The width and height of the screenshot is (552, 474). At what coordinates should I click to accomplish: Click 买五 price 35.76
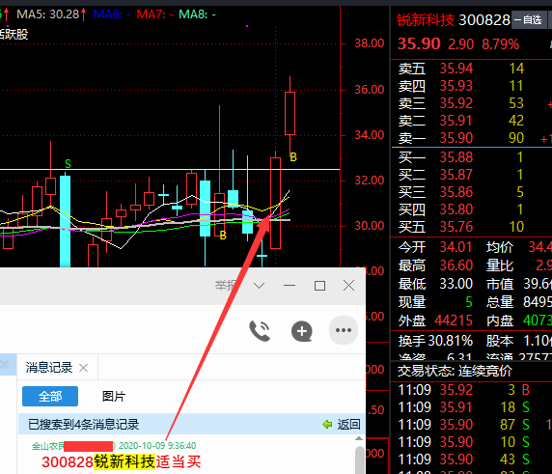point(455,227)
